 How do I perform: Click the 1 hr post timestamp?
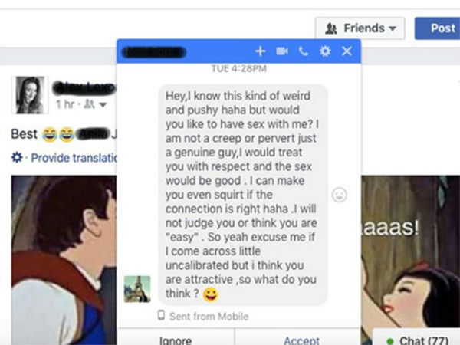pyautogui.click(x=65, y=104)
